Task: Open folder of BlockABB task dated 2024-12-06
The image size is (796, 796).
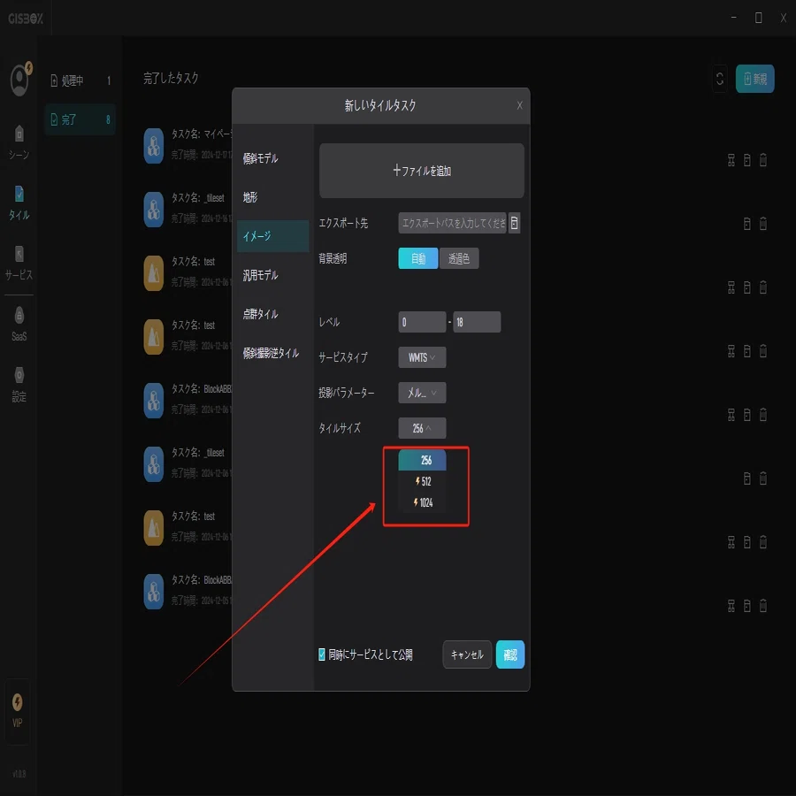Action: (746, 416)
